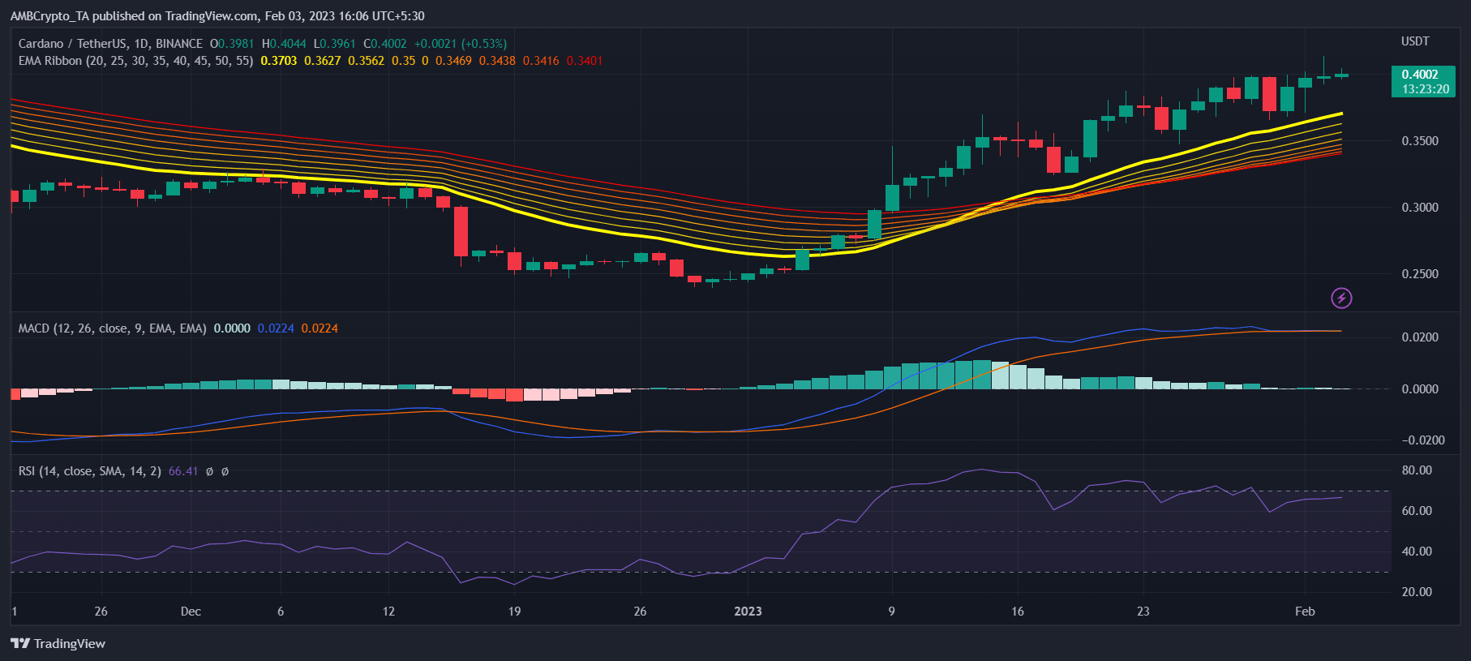Click the USDT currency label
1471x661 pixels.
point(1415,41)
